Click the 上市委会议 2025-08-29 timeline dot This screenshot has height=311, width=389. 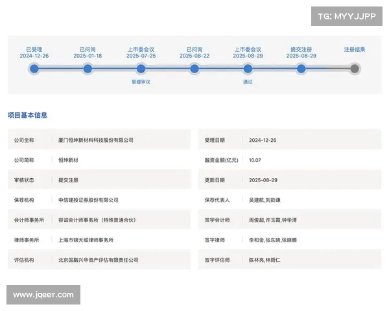point(248,69)
